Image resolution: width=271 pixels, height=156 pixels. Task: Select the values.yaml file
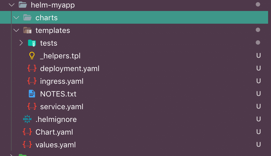[55, 145]
